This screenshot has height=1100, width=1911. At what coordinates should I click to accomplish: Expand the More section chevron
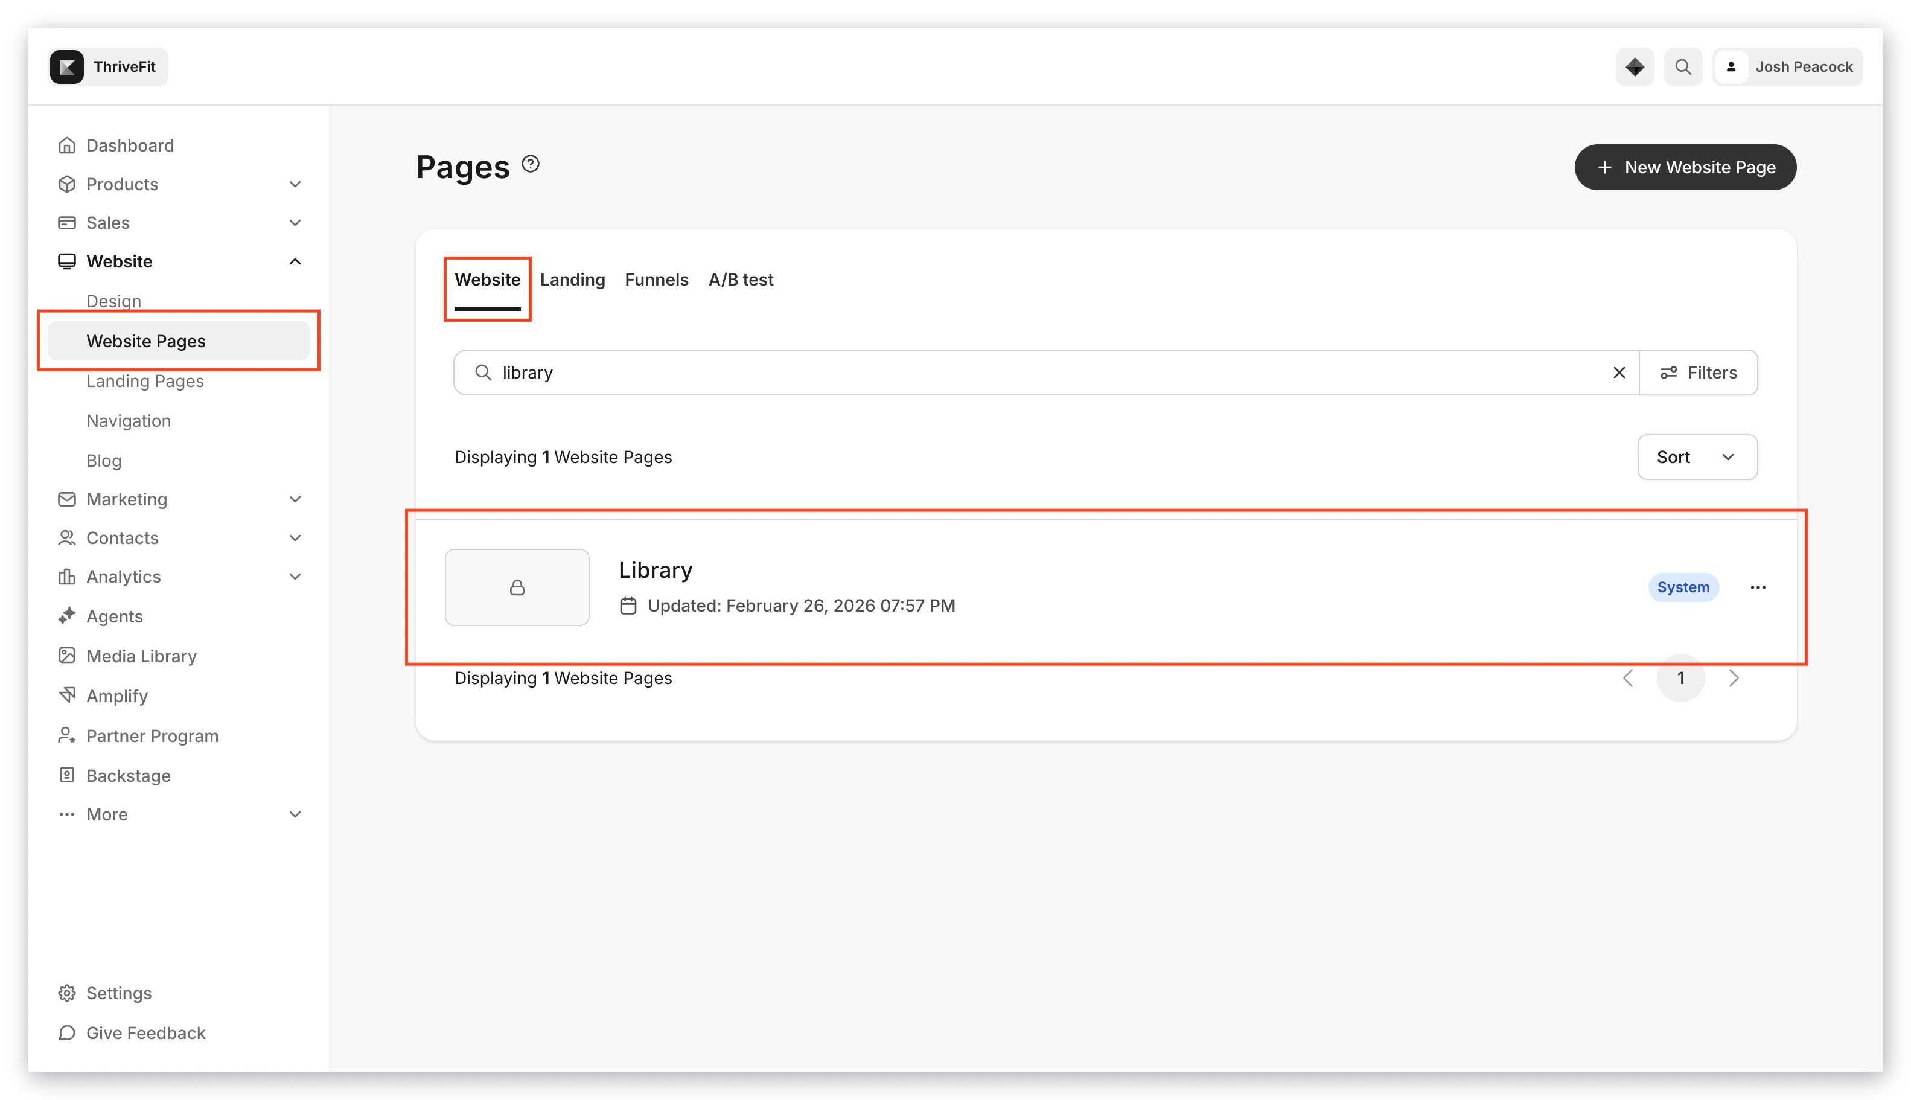pos(295,814)
